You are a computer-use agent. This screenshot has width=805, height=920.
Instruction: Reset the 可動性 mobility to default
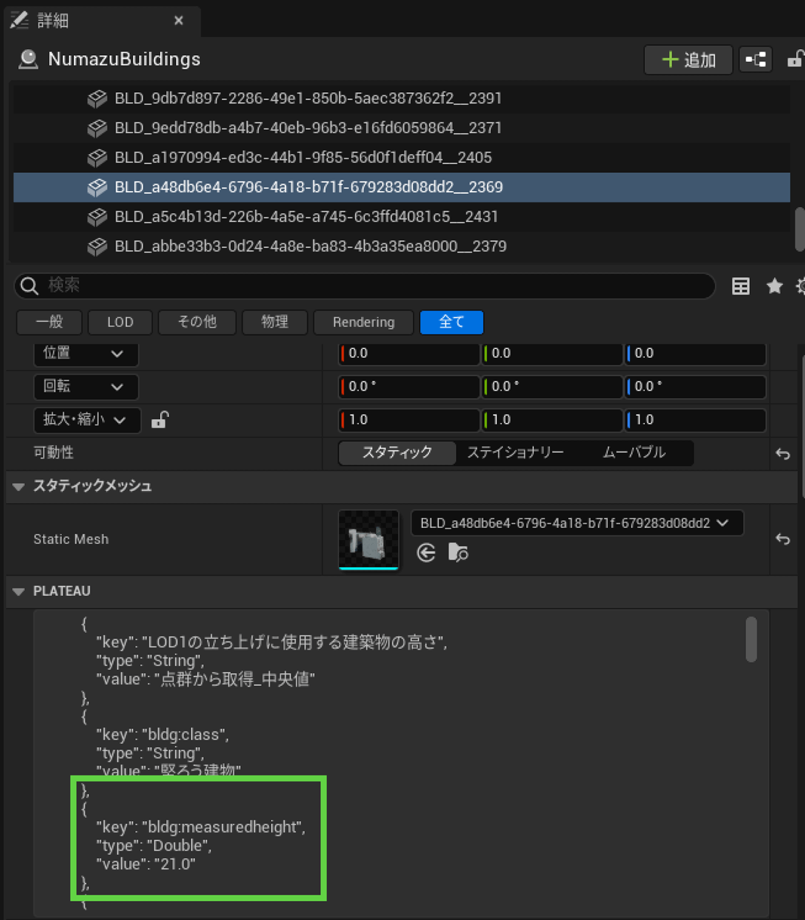pyautogui.click(x=783, y=454)
